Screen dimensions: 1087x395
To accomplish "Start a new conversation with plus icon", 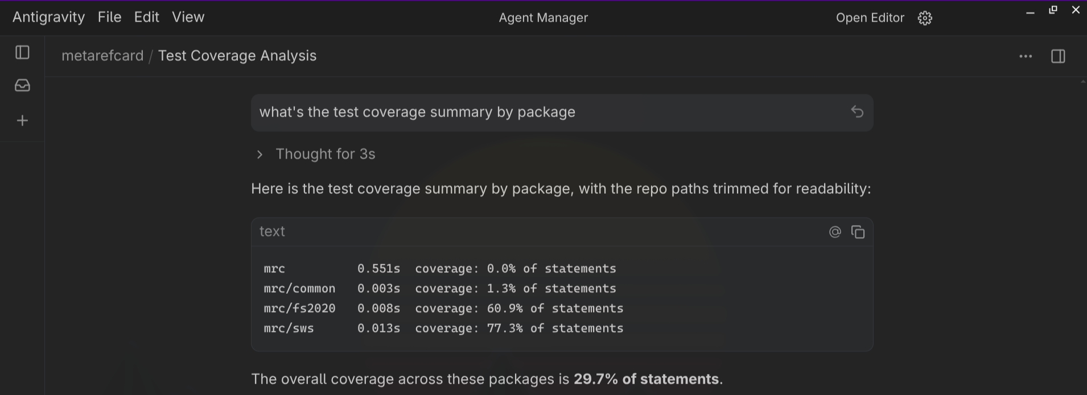I will point(22,120).
